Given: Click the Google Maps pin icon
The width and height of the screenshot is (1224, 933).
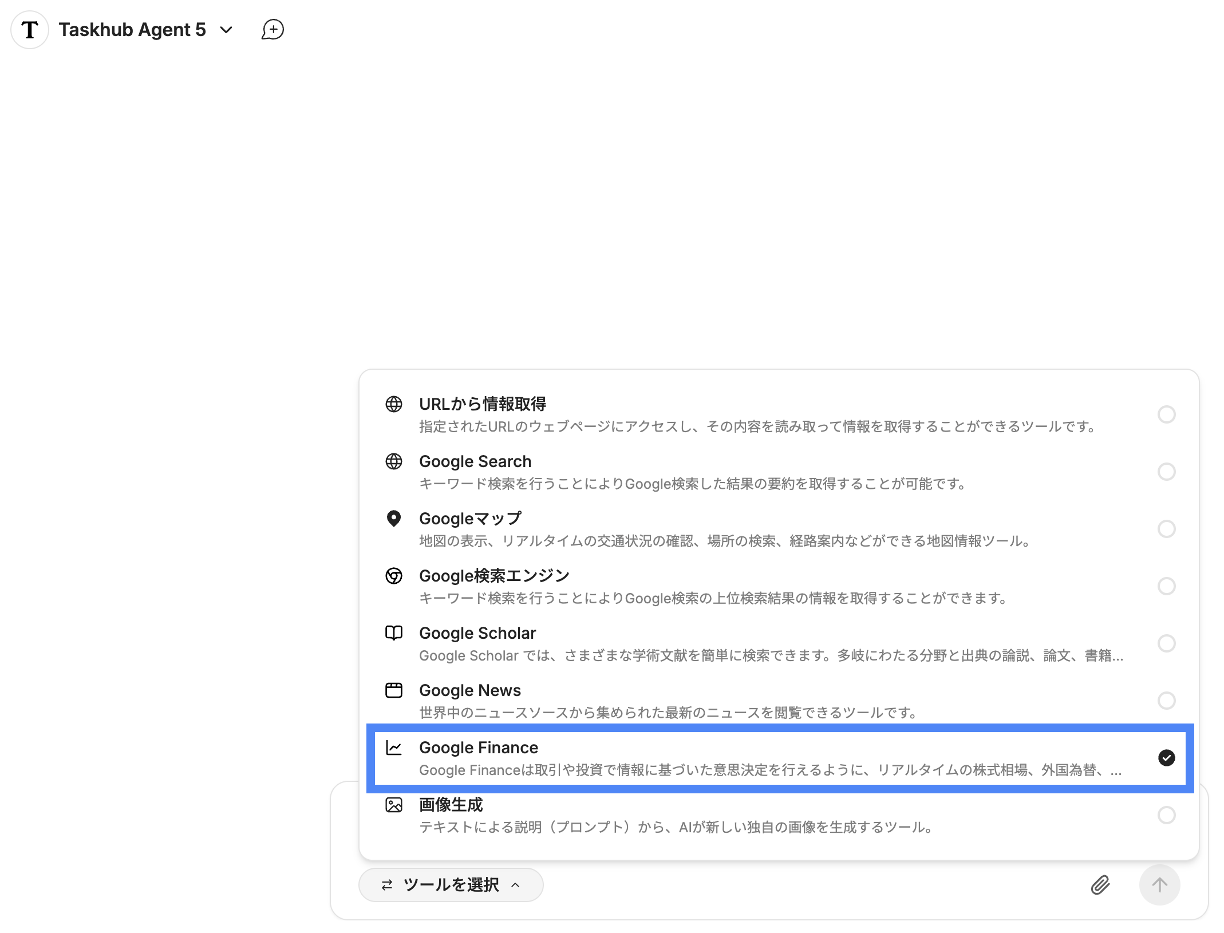Looking at the screenshot, I should pyautogui.click(x=394, y=519).
